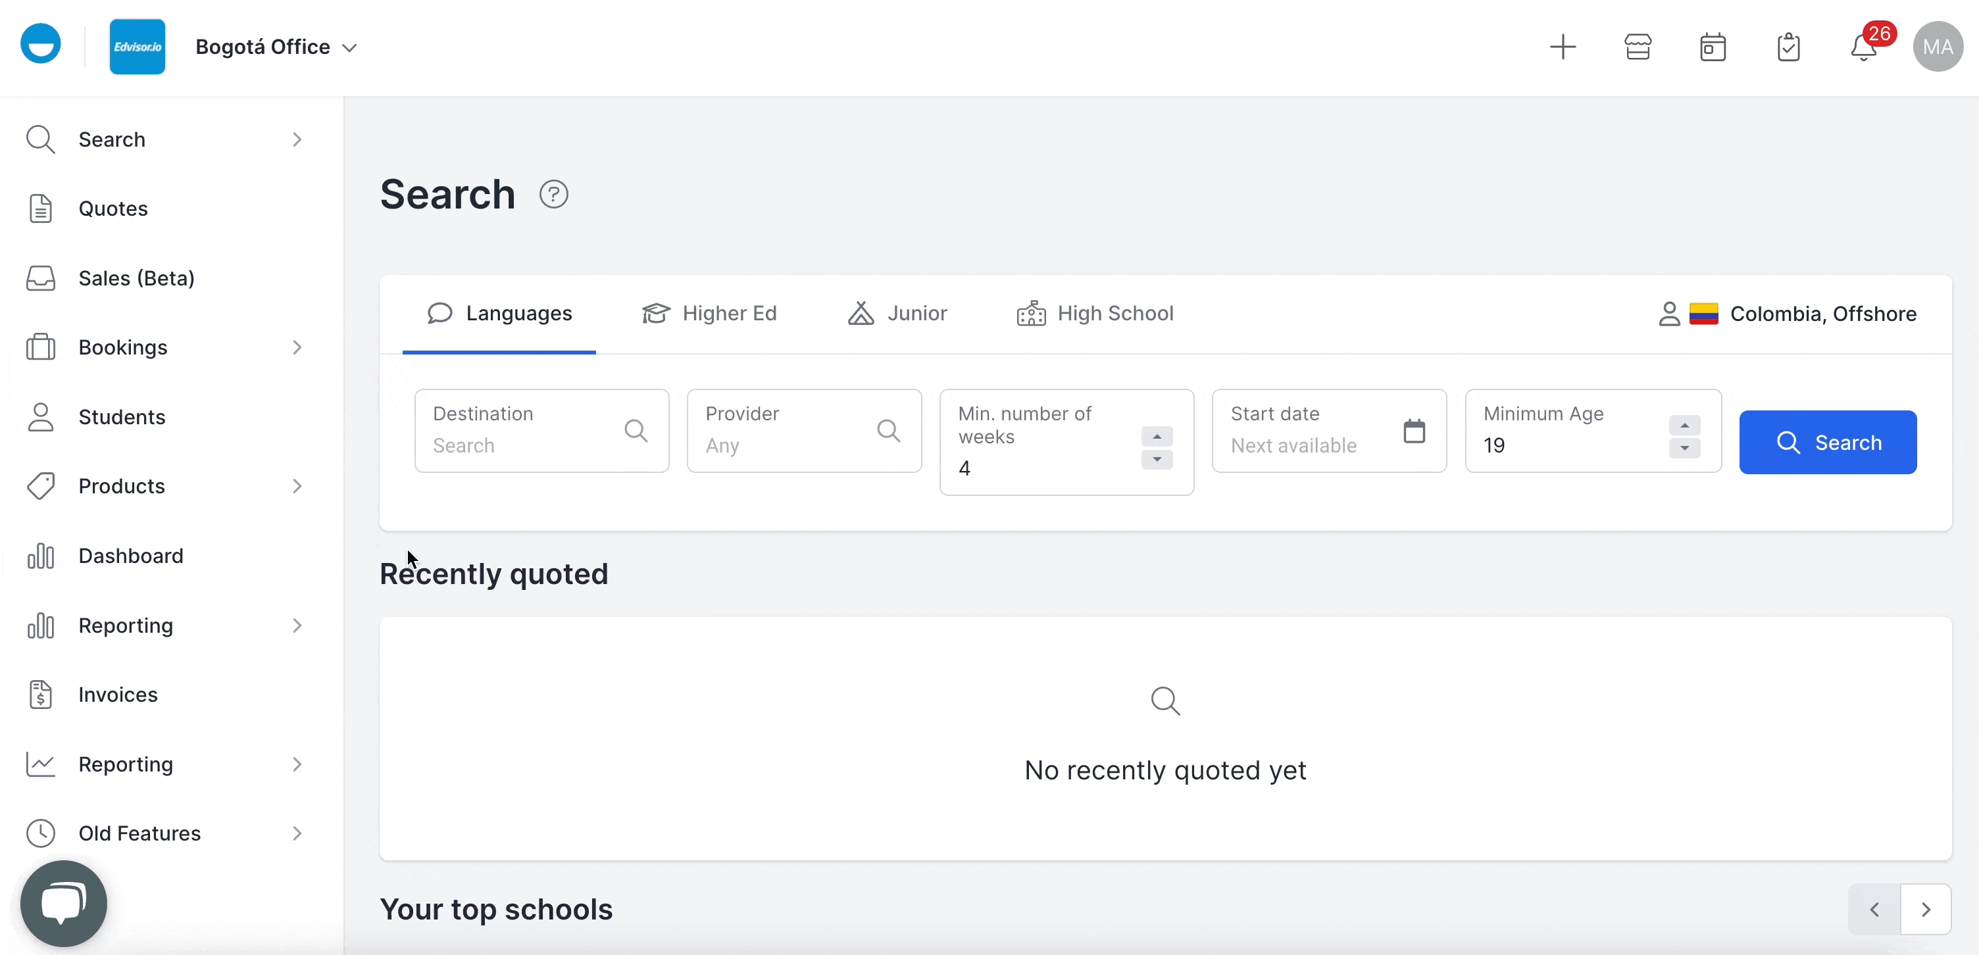This screenshot has height=955, width=1979.
Task: Click the plus icon to create new item
Action: coord(1563,46)
